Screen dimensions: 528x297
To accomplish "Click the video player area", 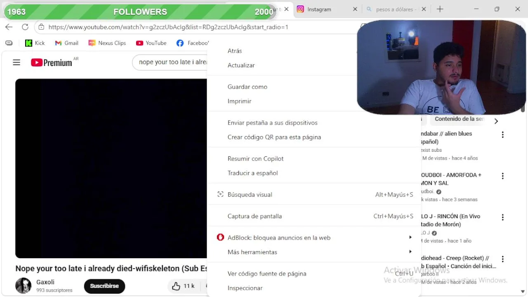I will click(x=111, y=168).
